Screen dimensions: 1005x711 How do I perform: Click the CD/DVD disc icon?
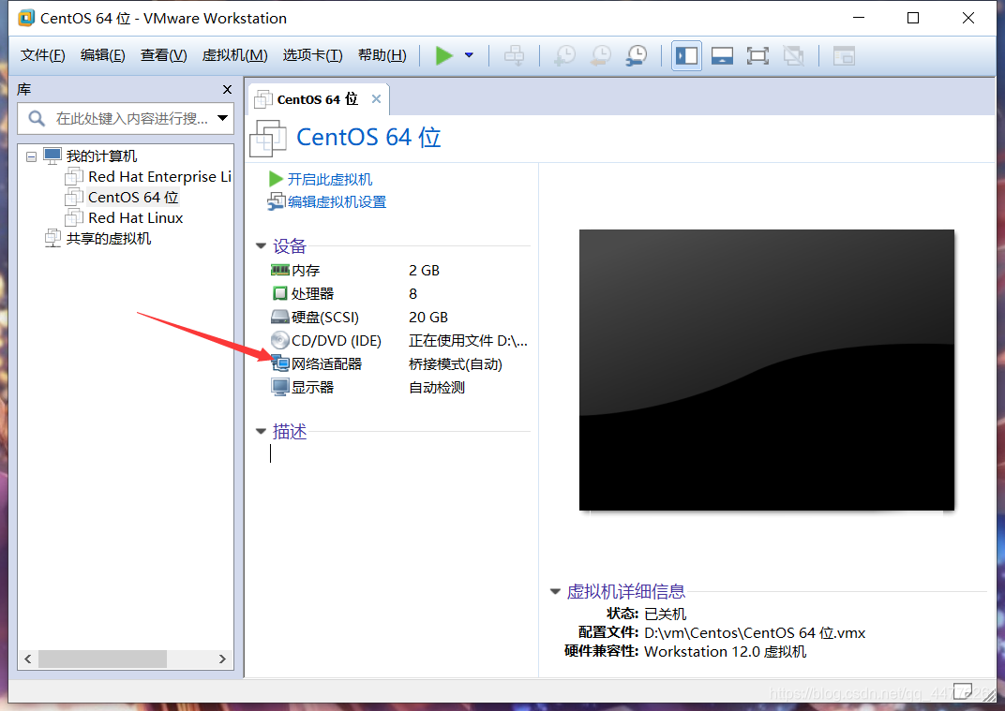280,340
